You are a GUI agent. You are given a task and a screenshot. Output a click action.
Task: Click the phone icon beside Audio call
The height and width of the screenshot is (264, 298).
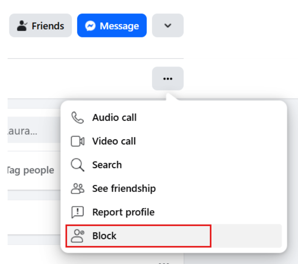tap(78, 117)
